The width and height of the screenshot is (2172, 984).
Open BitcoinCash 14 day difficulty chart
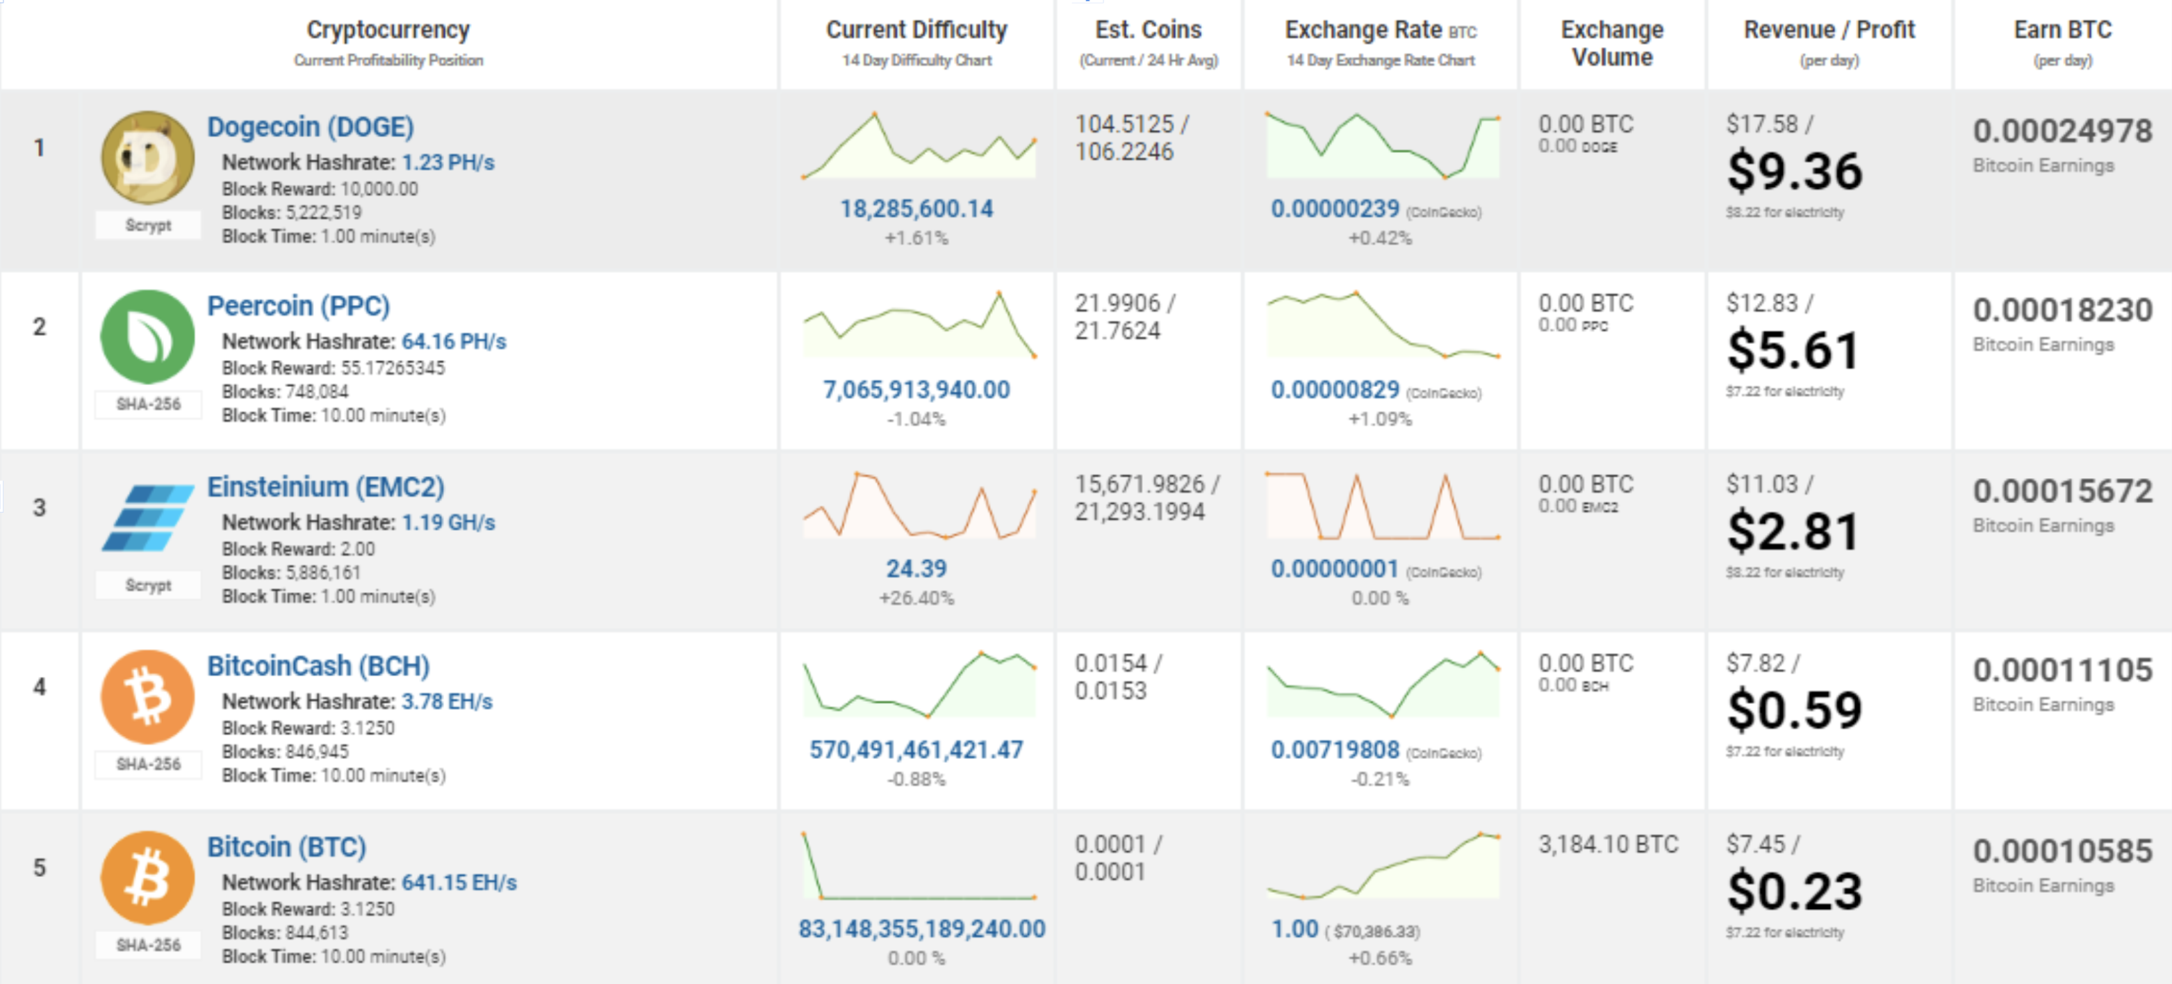[919, 684]
